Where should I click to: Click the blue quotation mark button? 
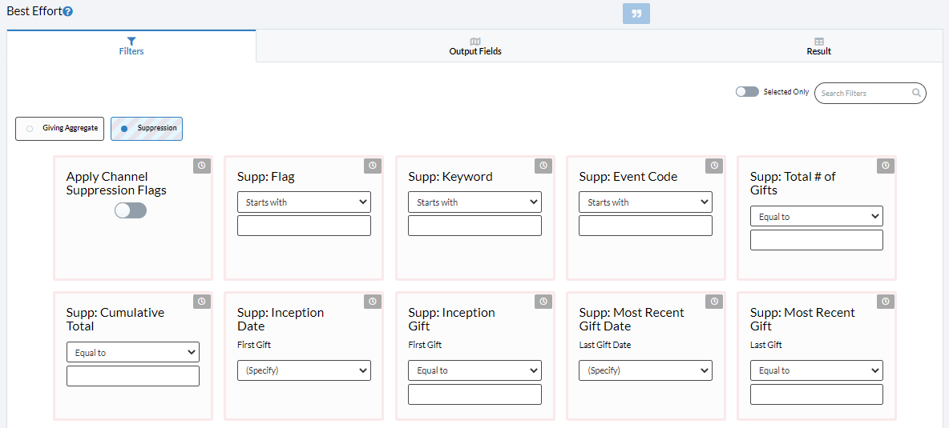click(636, 14)
